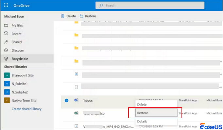Select the Recycle bin sidebar item

point(20,58)
